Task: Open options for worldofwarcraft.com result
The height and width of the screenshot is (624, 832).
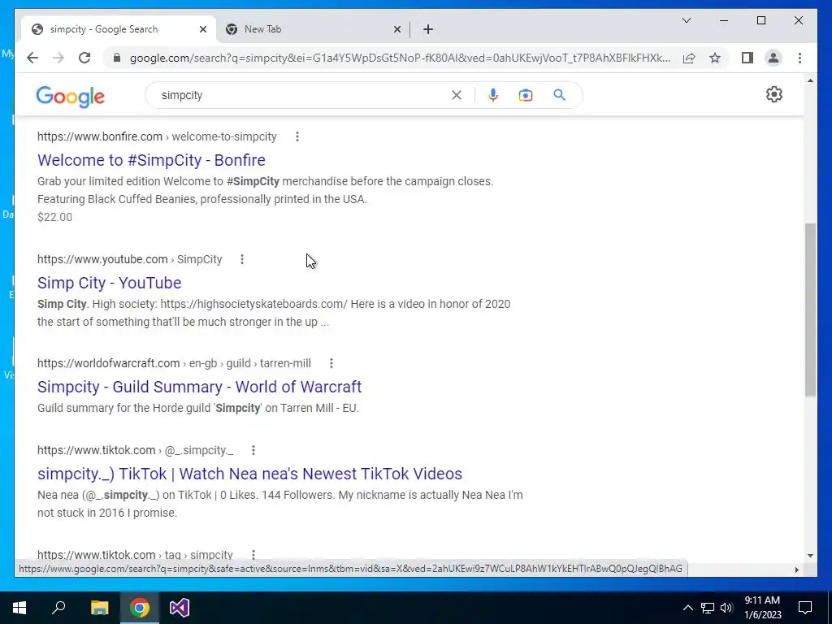Action: pos(331,363)
